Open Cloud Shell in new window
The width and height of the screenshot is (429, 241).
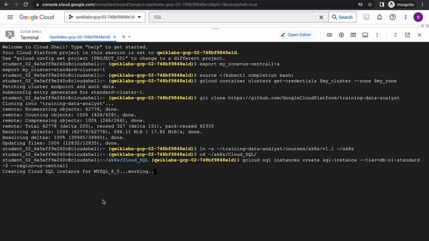coord(408,35)
